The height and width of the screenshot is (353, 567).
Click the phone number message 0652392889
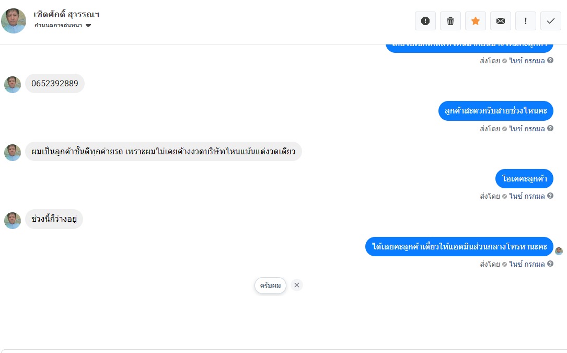(x=55, y=84)
